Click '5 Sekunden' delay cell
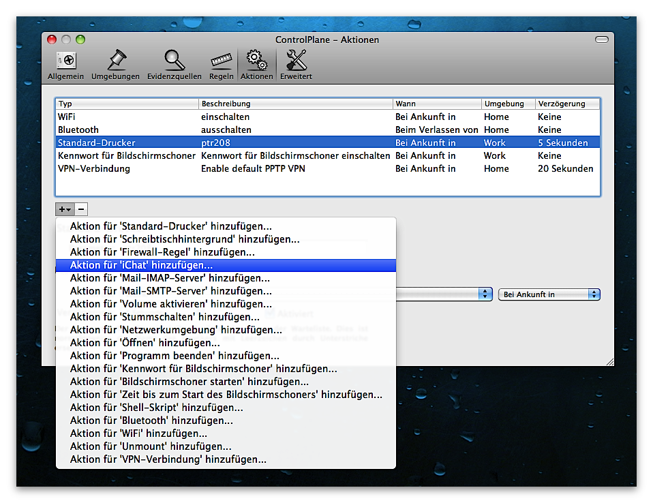This screenshot has height=503, width=653. pos(562,142)
